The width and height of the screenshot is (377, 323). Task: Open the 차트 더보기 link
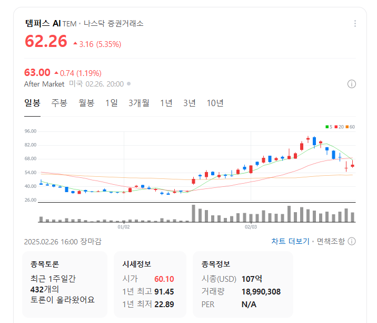(290, 241)
